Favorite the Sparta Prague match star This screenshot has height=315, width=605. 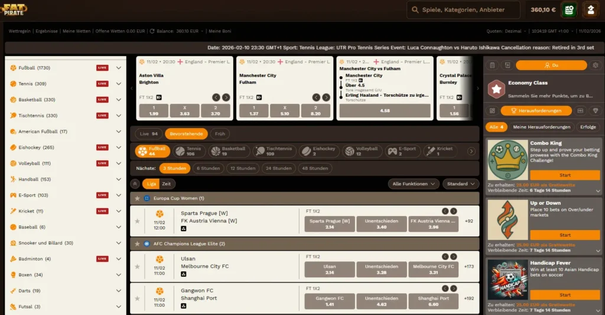(137, 221)
